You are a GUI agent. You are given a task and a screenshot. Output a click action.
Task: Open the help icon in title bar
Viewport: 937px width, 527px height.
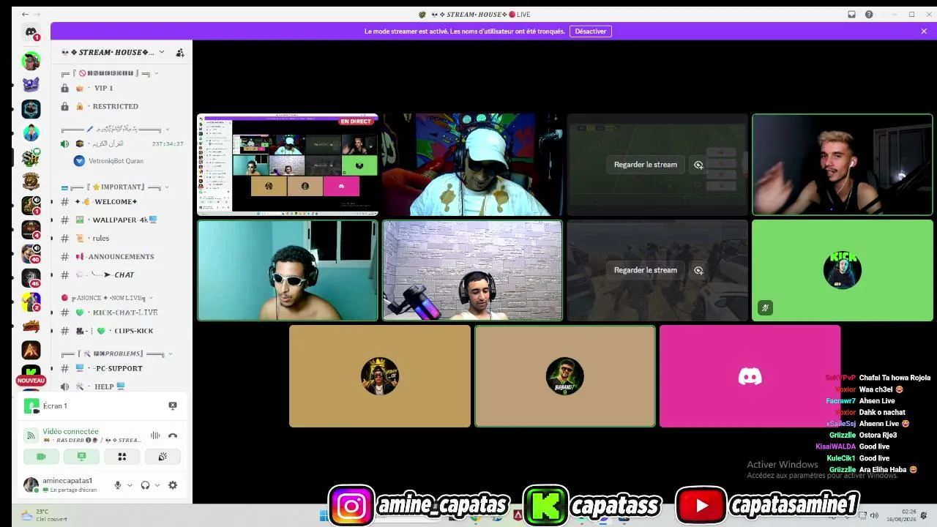(x=869, y=15)
